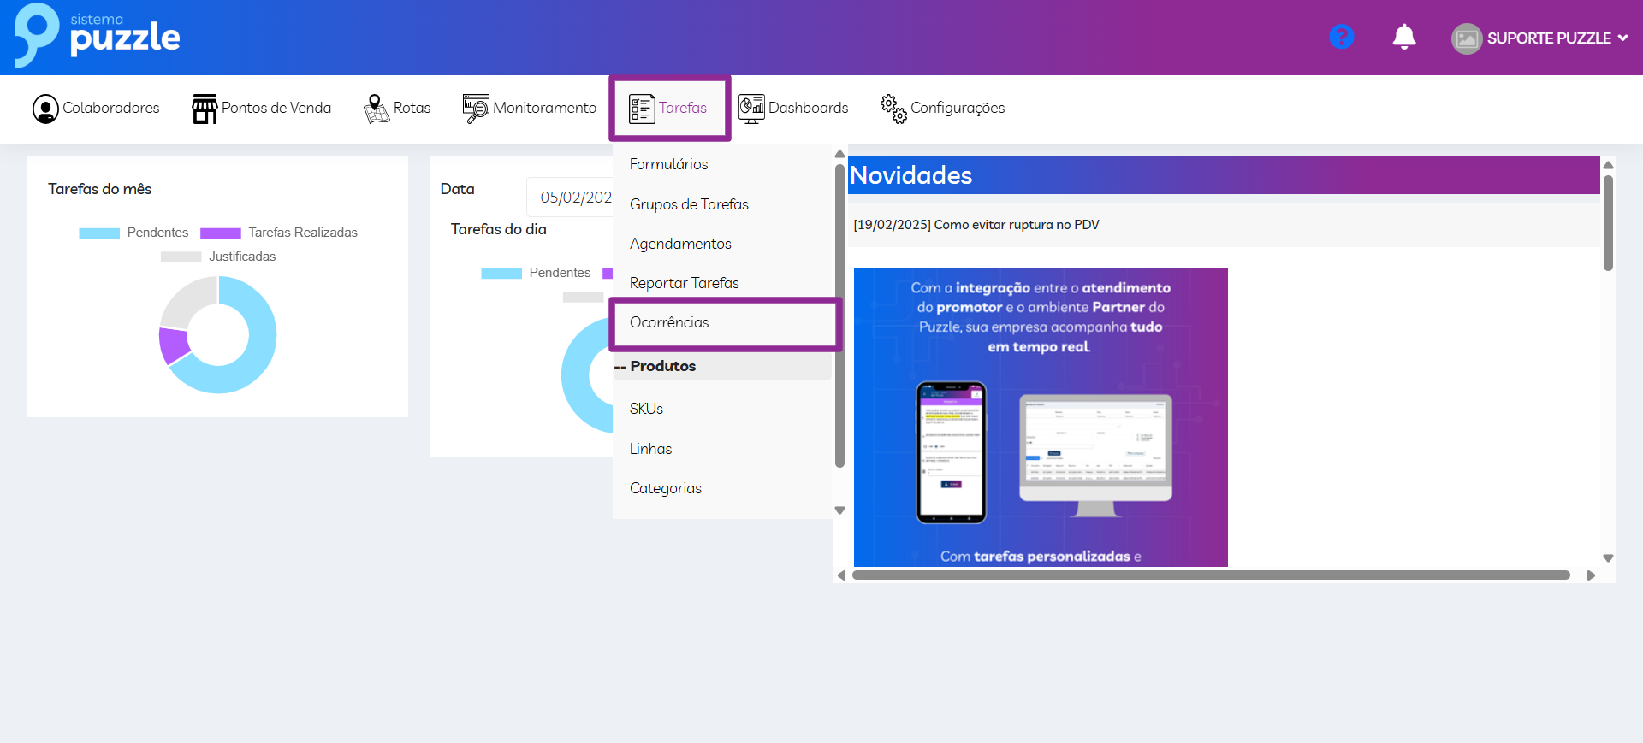Click the Tarefas checklist icon

point(642,109)
